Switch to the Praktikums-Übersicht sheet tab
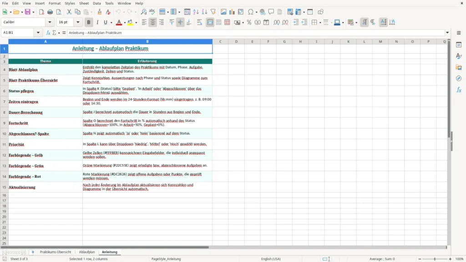Image resolution: width=466 pixels, height=262 pixels. pos(55,252)
